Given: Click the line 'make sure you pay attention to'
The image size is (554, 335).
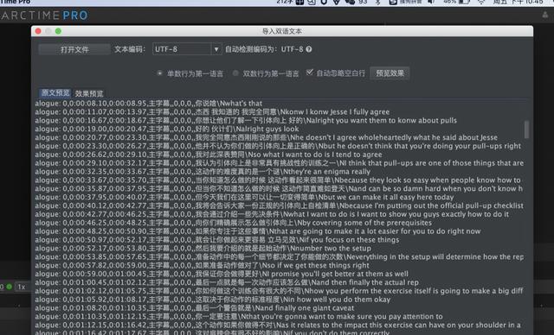Looking at the screenshot, I should click(239, 316).
